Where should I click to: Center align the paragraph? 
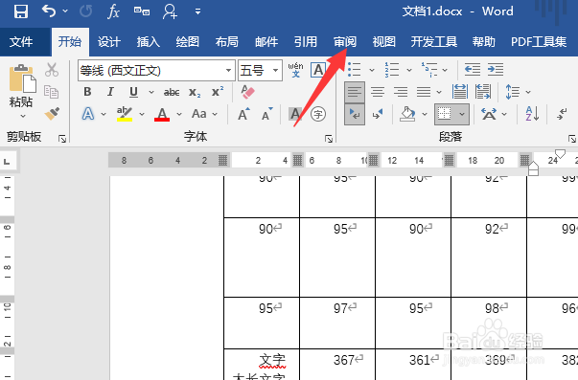pos(378,92)
